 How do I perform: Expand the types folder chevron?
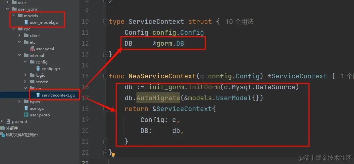[x=20, y=102]
